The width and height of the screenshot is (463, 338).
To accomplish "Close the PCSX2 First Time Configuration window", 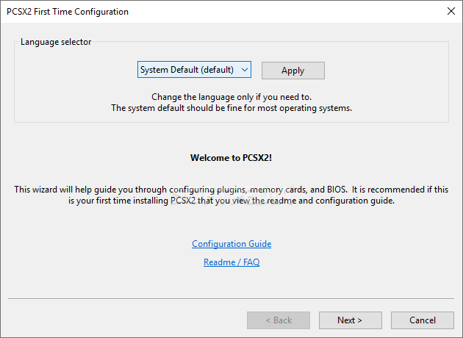I will coord(451,11).
